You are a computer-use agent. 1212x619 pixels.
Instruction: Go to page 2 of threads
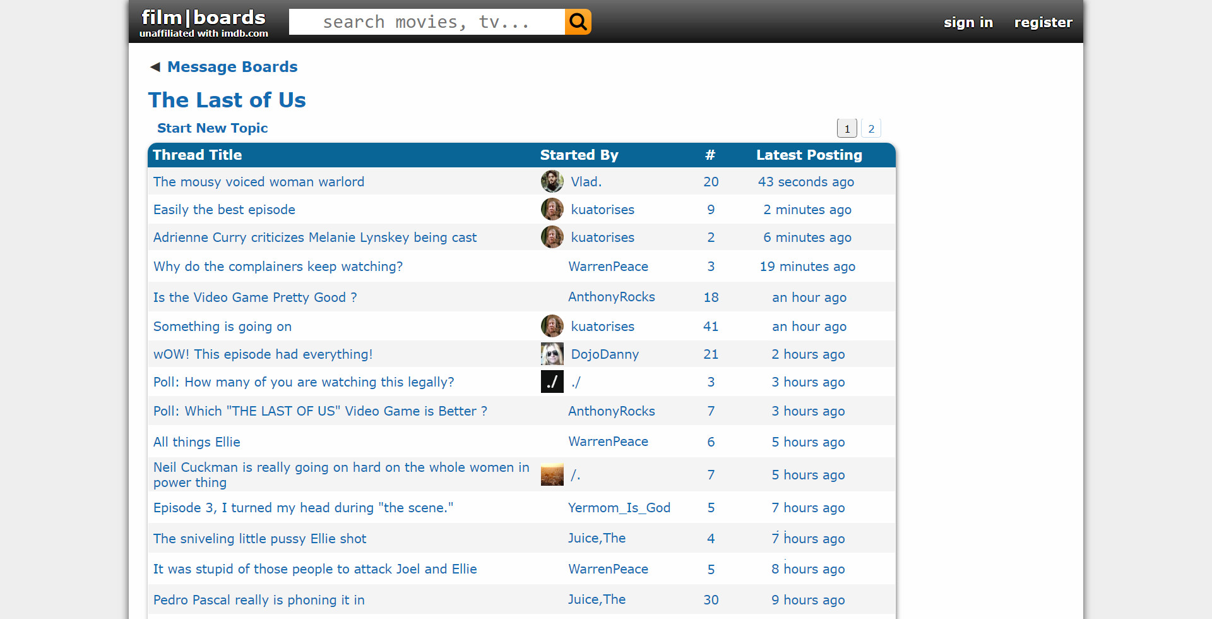(x=871, y=128)
